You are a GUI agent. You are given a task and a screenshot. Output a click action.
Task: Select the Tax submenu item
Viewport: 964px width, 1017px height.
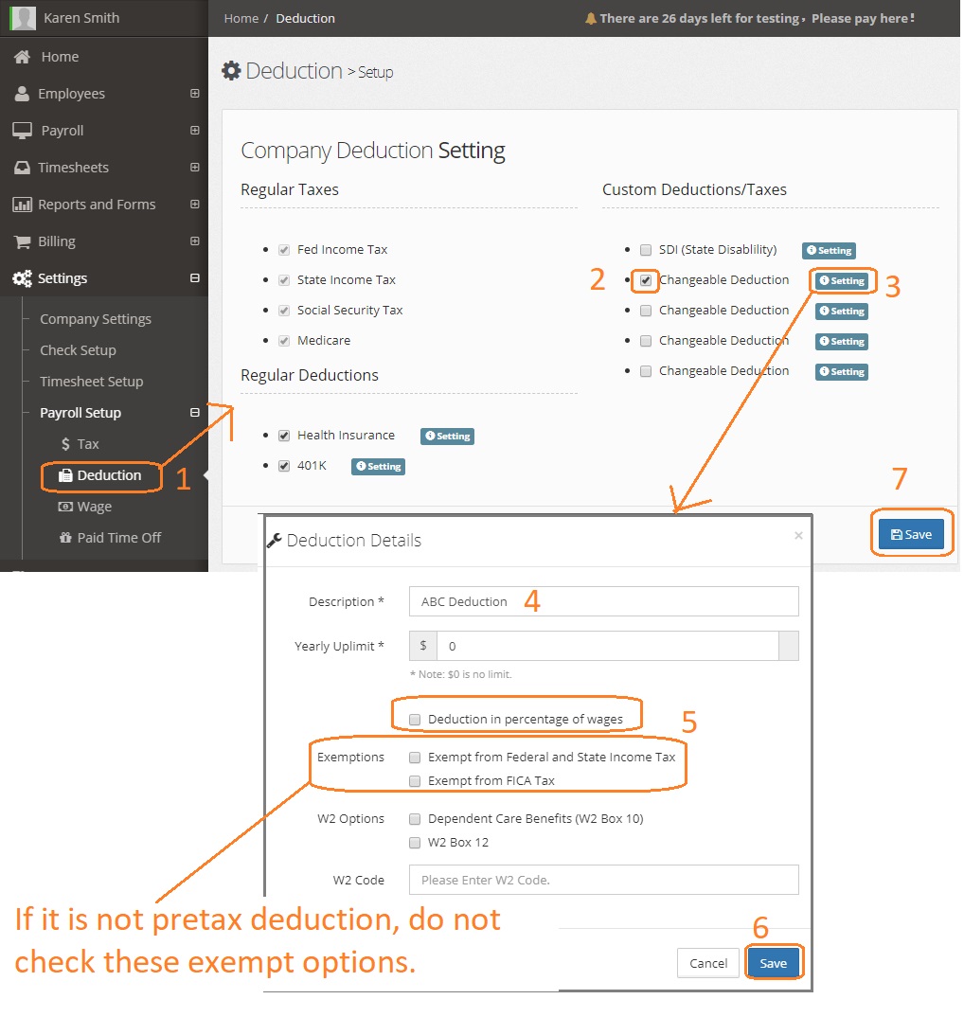pyautogui.click(x=87, y=444)
